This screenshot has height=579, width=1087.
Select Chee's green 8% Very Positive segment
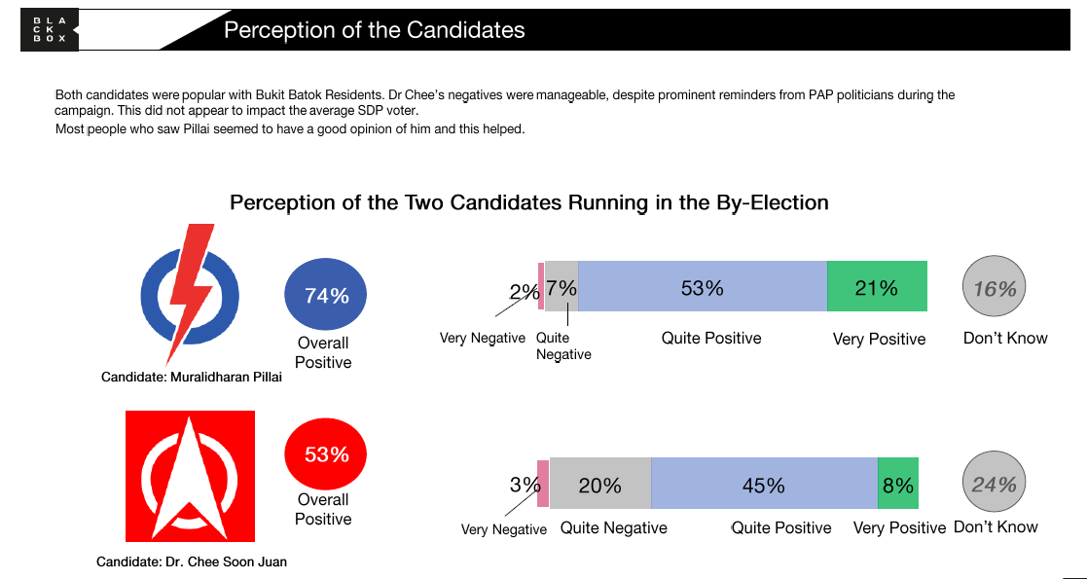pyautogui.click(x=897, y=484)
